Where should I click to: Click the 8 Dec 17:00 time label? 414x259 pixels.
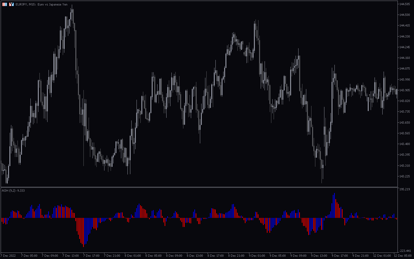[215, 255]
